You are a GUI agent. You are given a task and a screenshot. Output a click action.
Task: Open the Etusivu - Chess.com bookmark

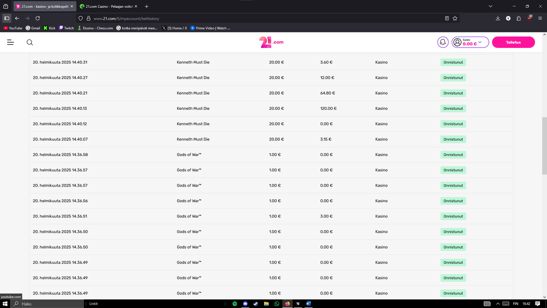coord(95,28)
